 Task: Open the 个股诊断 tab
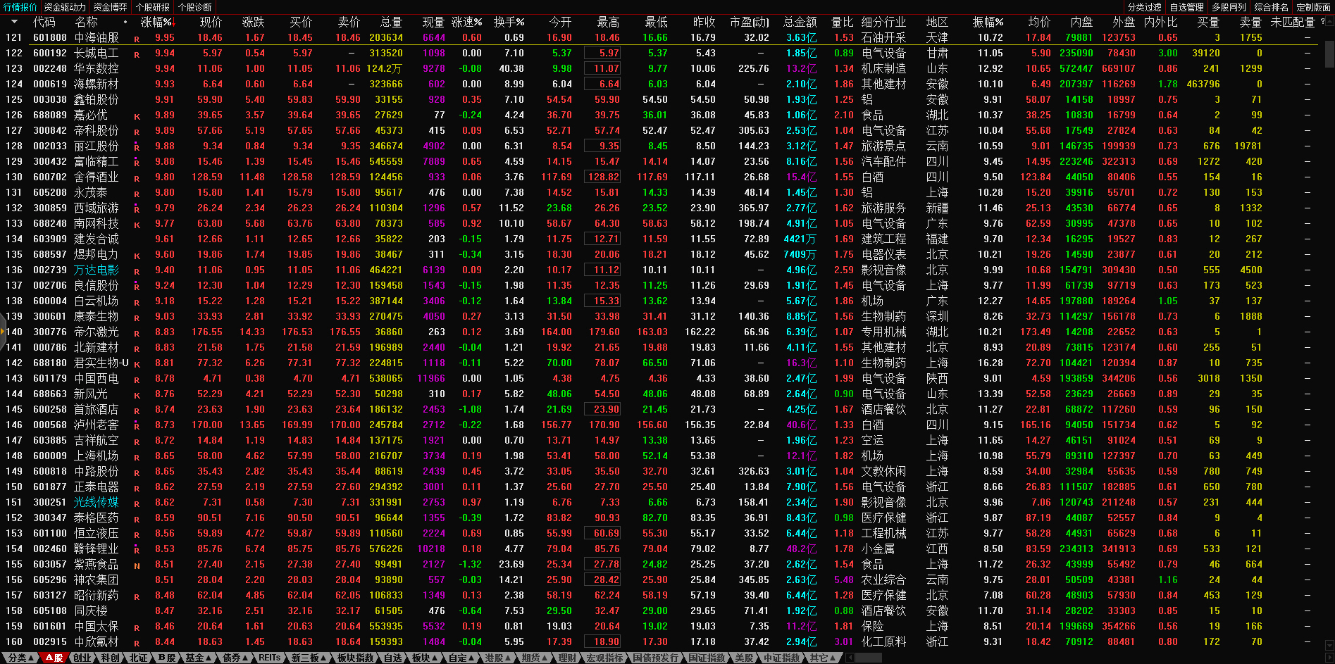click(x=194, y=7)
